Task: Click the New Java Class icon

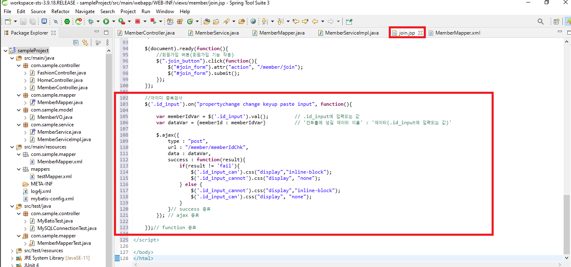Action: tap(190, 21)
